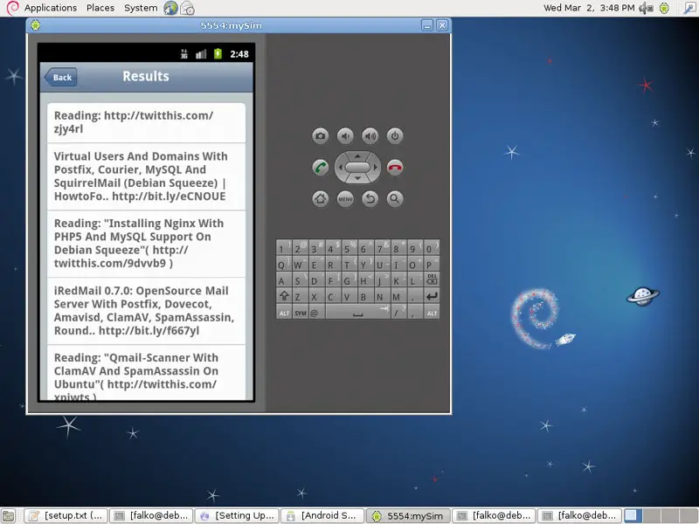699x524 pixels.
Task: Click the green call button
Action: 320,168
